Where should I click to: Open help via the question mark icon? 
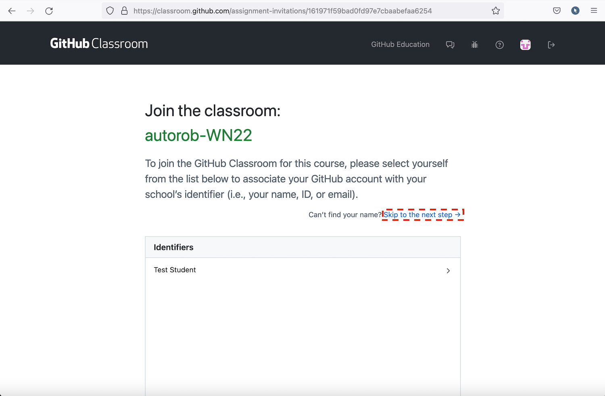pos(500,45)
